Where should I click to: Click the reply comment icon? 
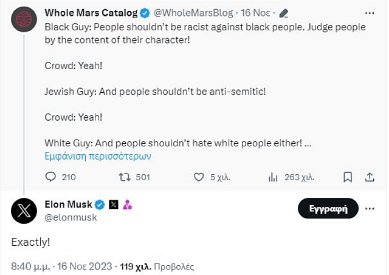click(52, 177)
